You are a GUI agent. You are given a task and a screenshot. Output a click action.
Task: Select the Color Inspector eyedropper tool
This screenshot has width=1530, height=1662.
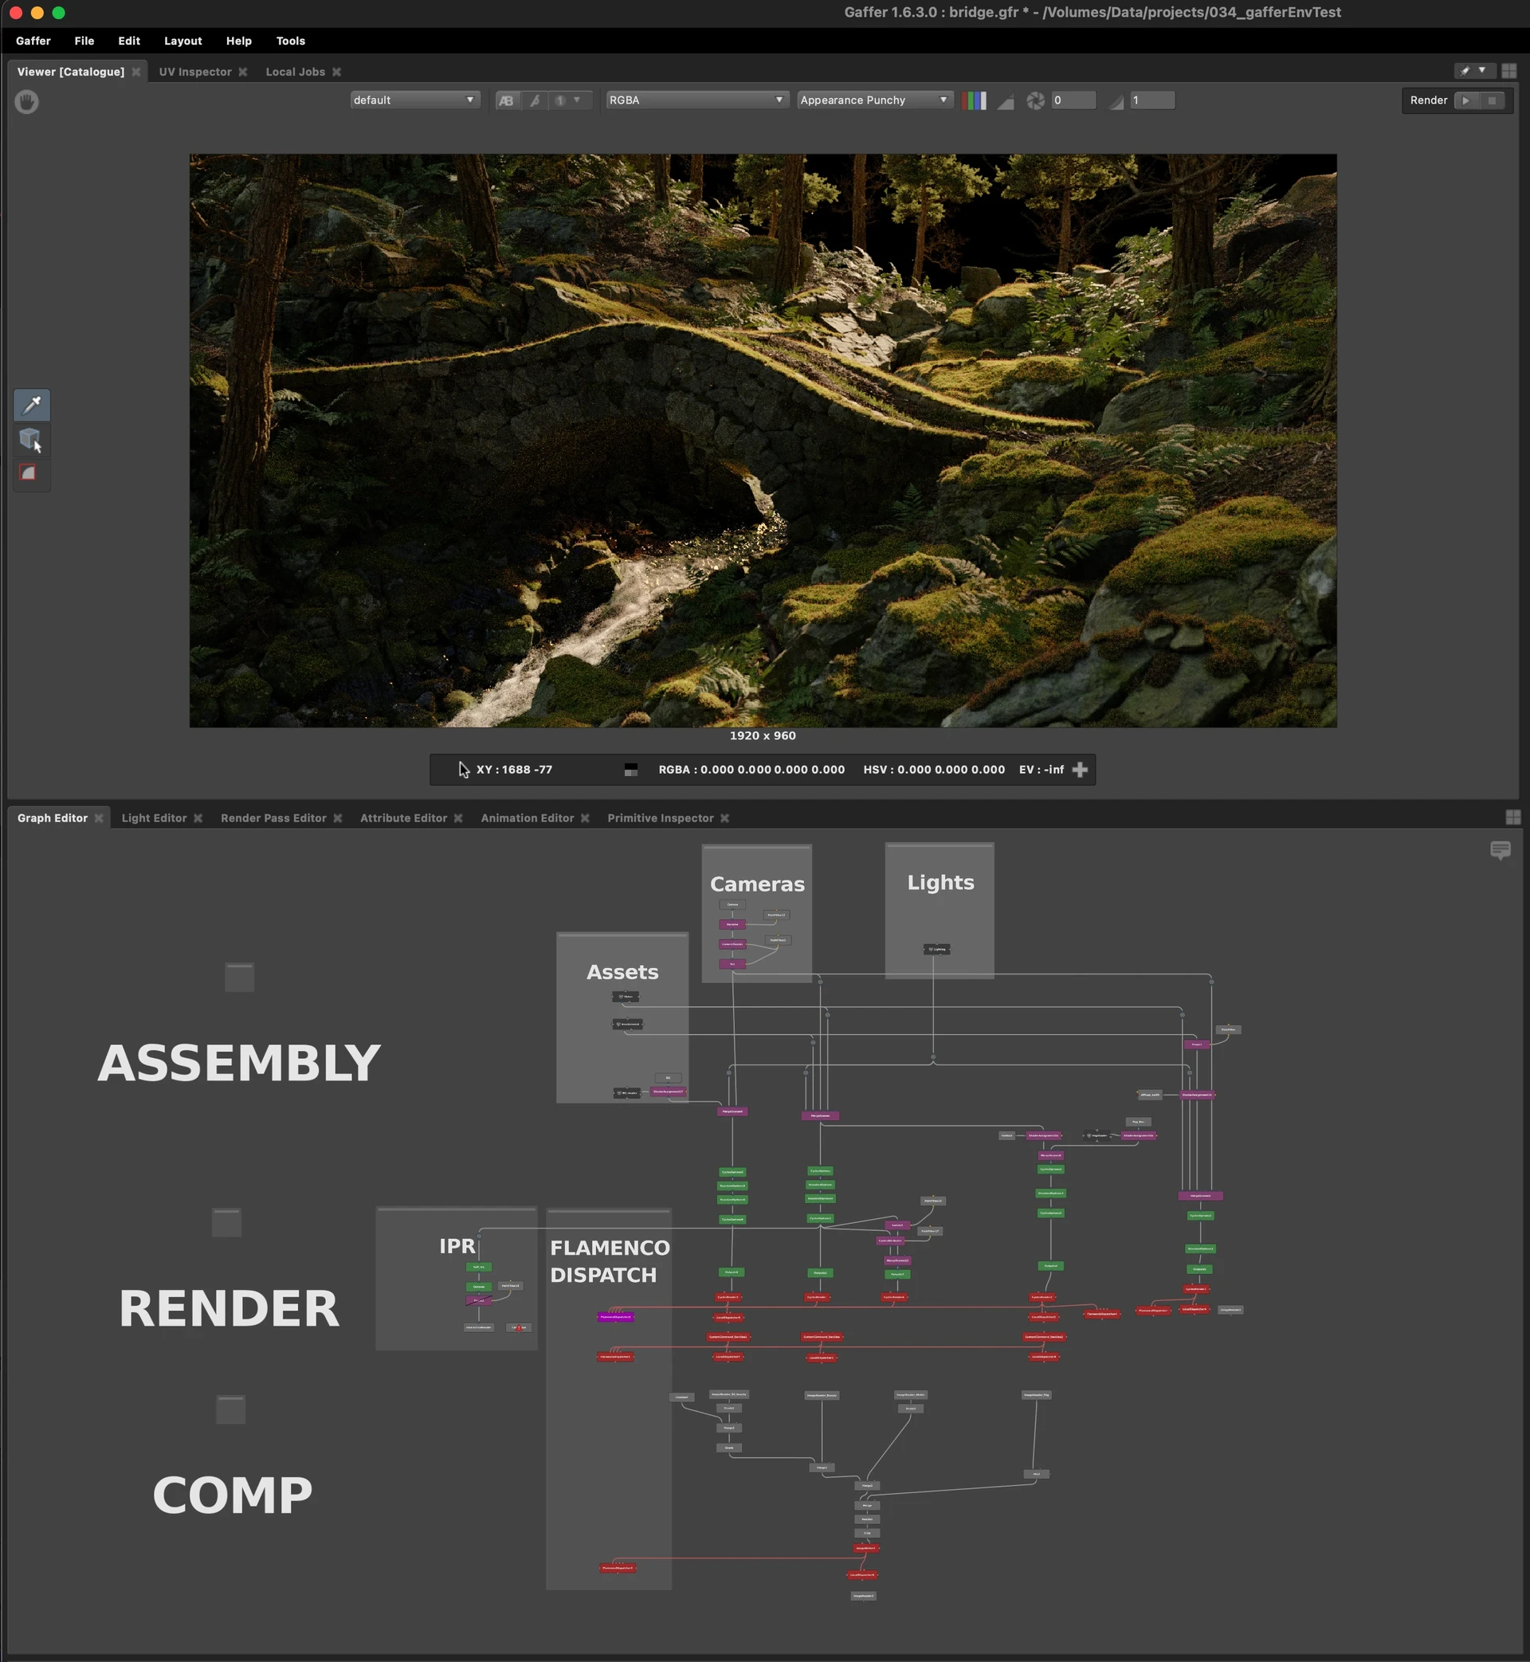31,405
